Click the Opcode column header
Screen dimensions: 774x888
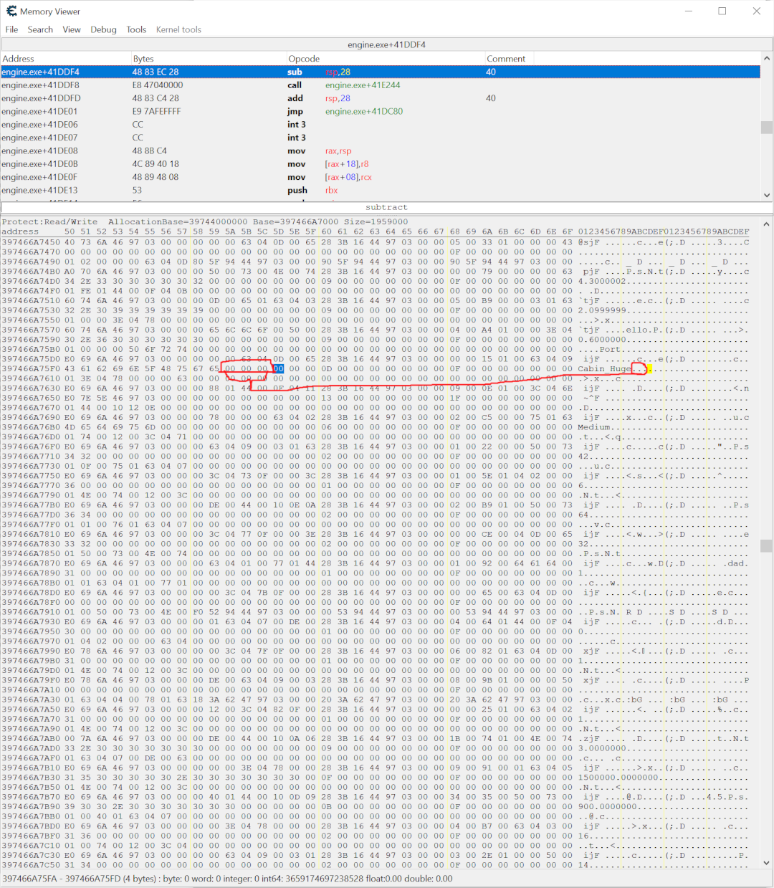coord(386,59)
